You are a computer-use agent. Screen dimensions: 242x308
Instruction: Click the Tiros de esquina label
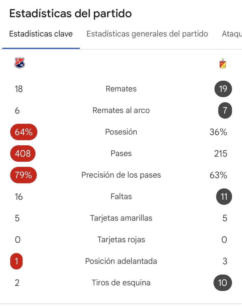pos(121,283)
